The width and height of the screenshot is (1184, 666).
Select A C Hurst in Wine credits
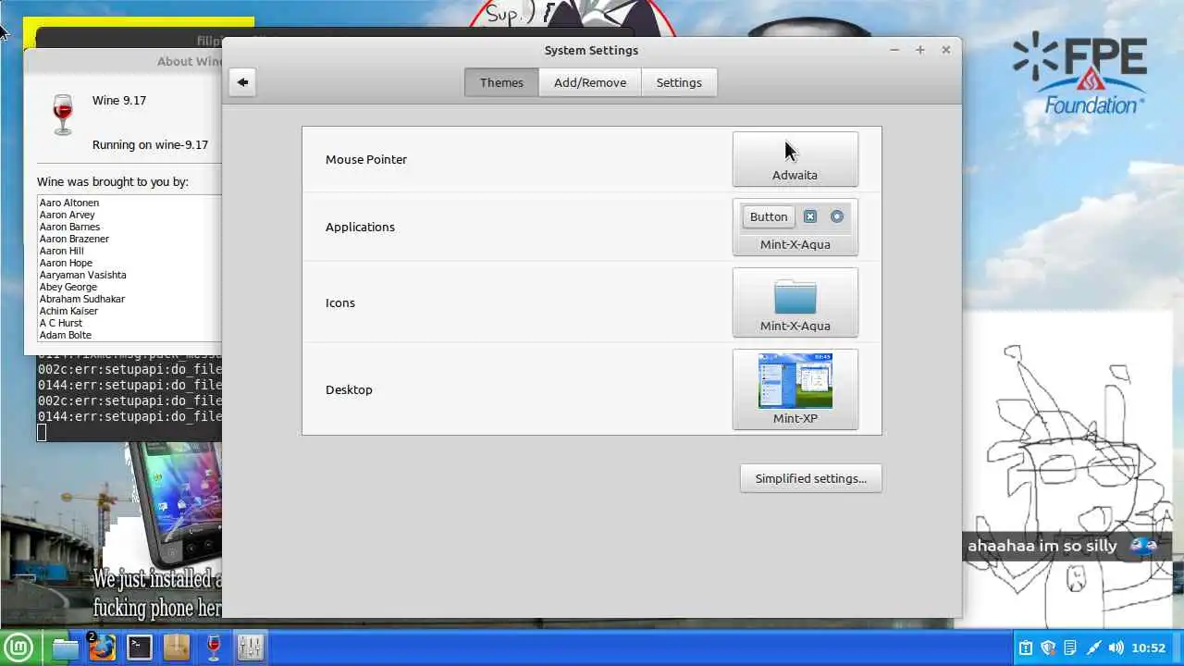(x=60, y=323)
